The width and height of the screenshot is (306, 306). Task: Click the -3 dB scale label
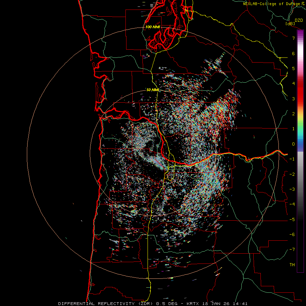(292, 189)
